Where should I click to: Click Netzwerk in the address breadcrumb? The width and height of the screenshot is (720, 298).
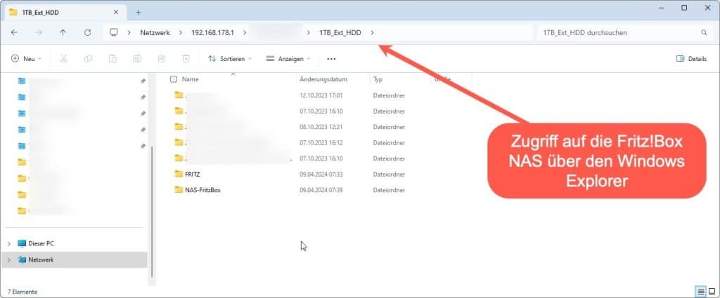tap(155, 32)
